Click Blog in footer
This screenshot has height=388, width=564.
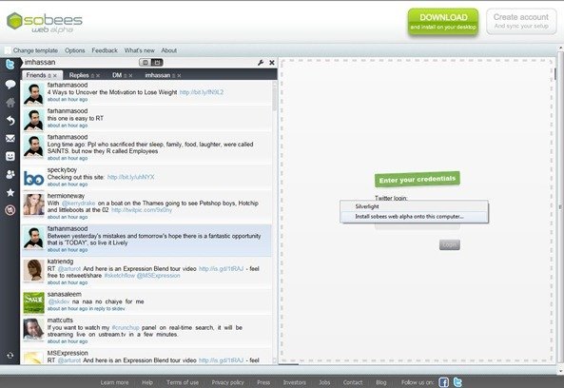click(381, 382)
